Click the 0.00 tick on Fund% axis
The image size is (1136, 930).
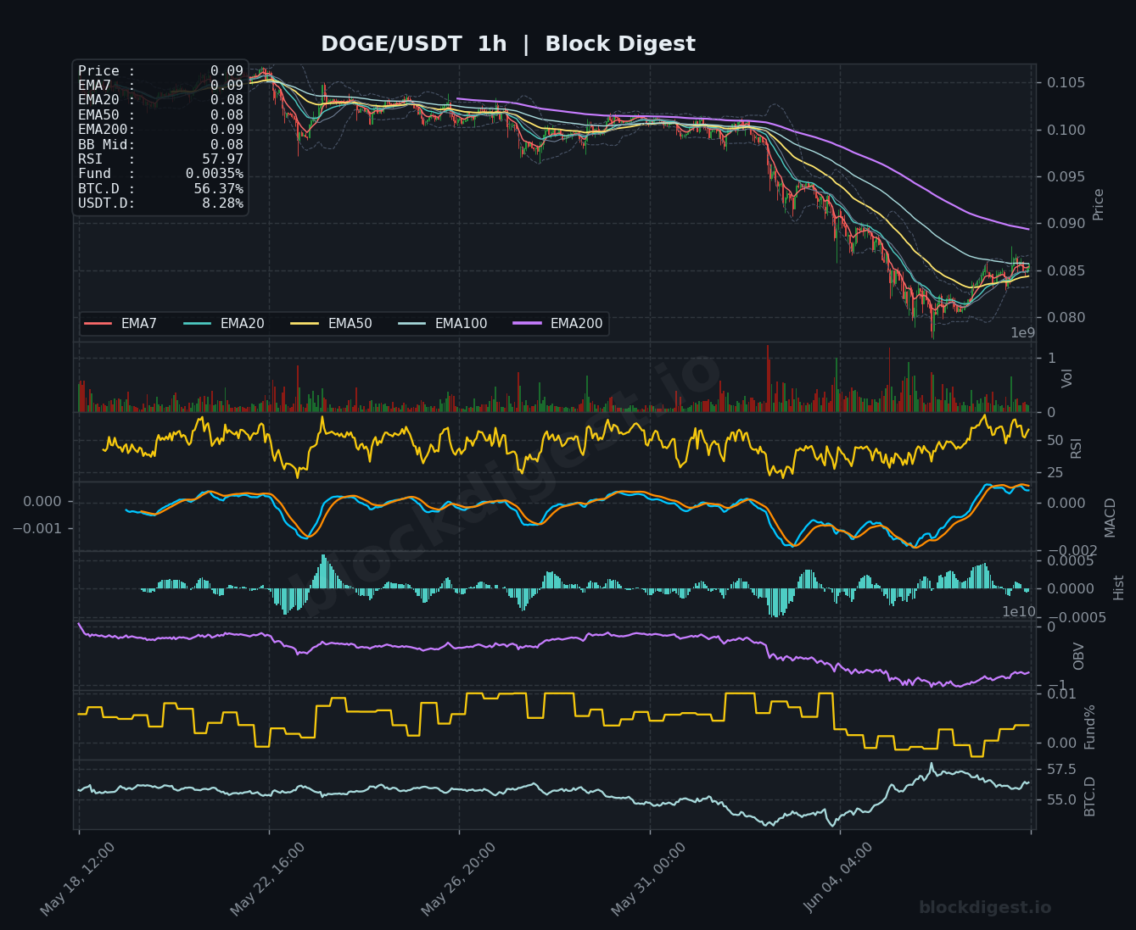pos(1061,743)
